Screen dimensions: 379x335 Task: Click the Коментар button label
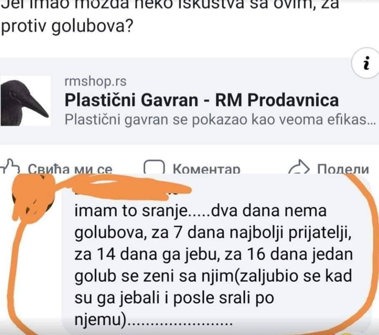206,169
